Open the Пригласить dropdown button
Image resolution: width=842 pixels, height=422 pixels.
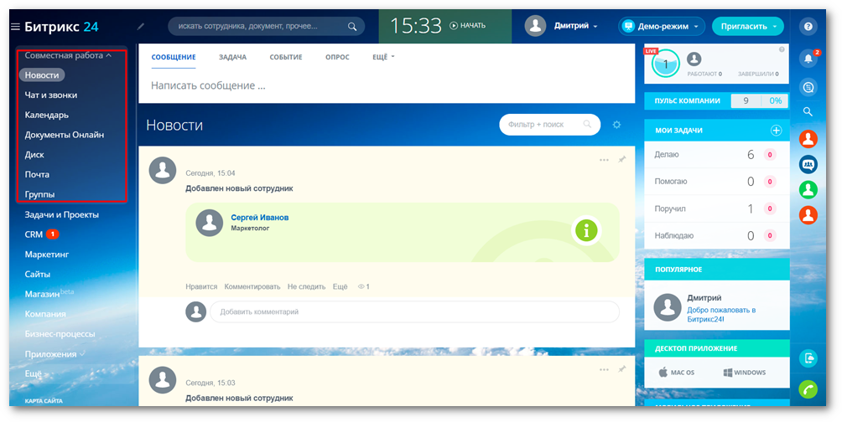(747, 26)
